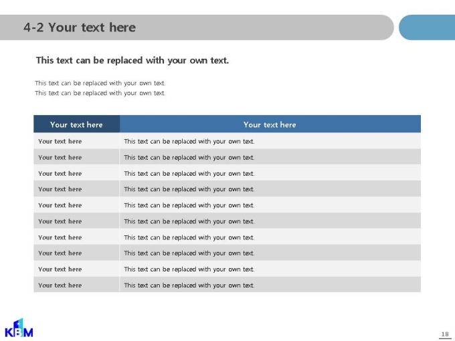
Task: Click the fifth row description text
Action: point(189,205)
